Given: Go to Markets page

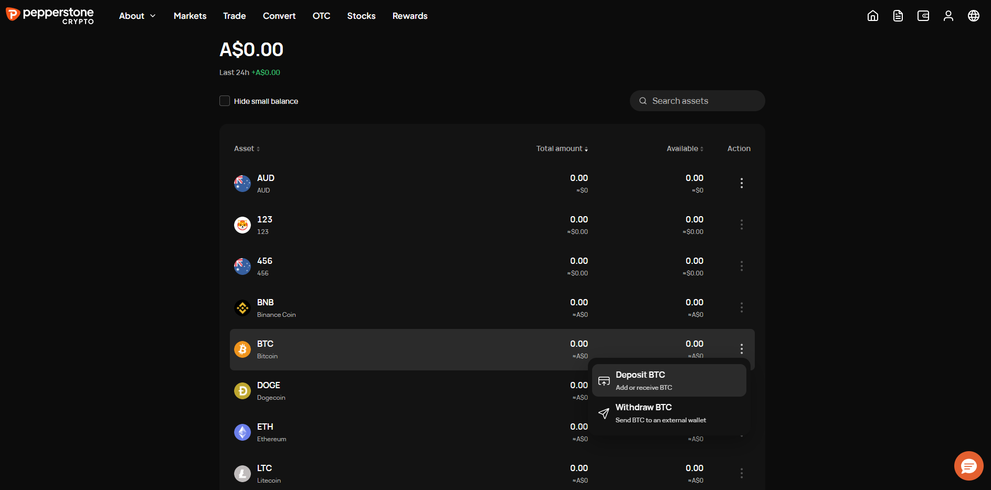Looking at the screenshot, I should pos(190,16).
